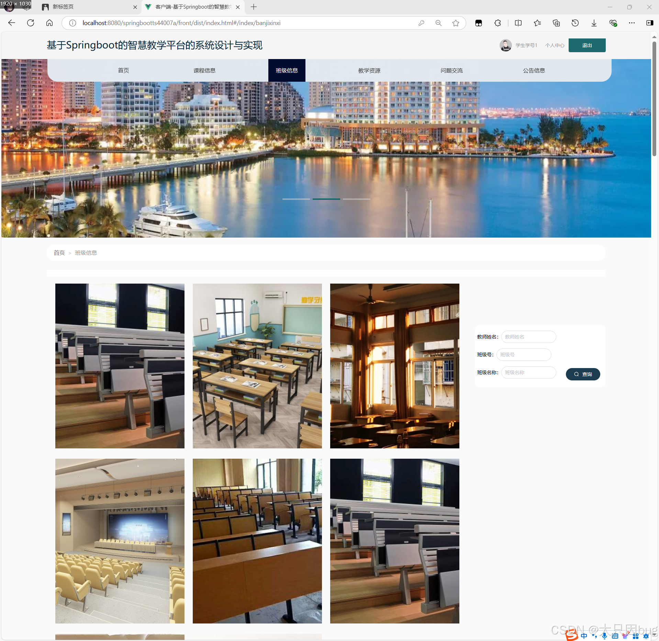Click the Sogou input method tray icon

[x=571, y=635]
